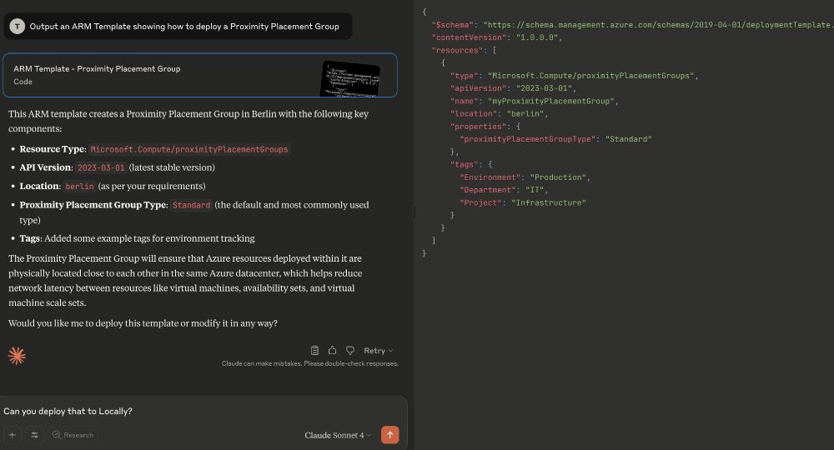
Task: Open the Retry dropdown
Action: (x=378, y=351)
